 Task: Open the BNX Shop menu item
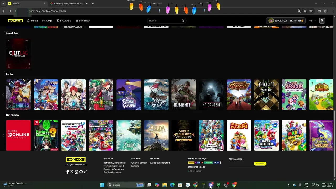coord(82,20)
